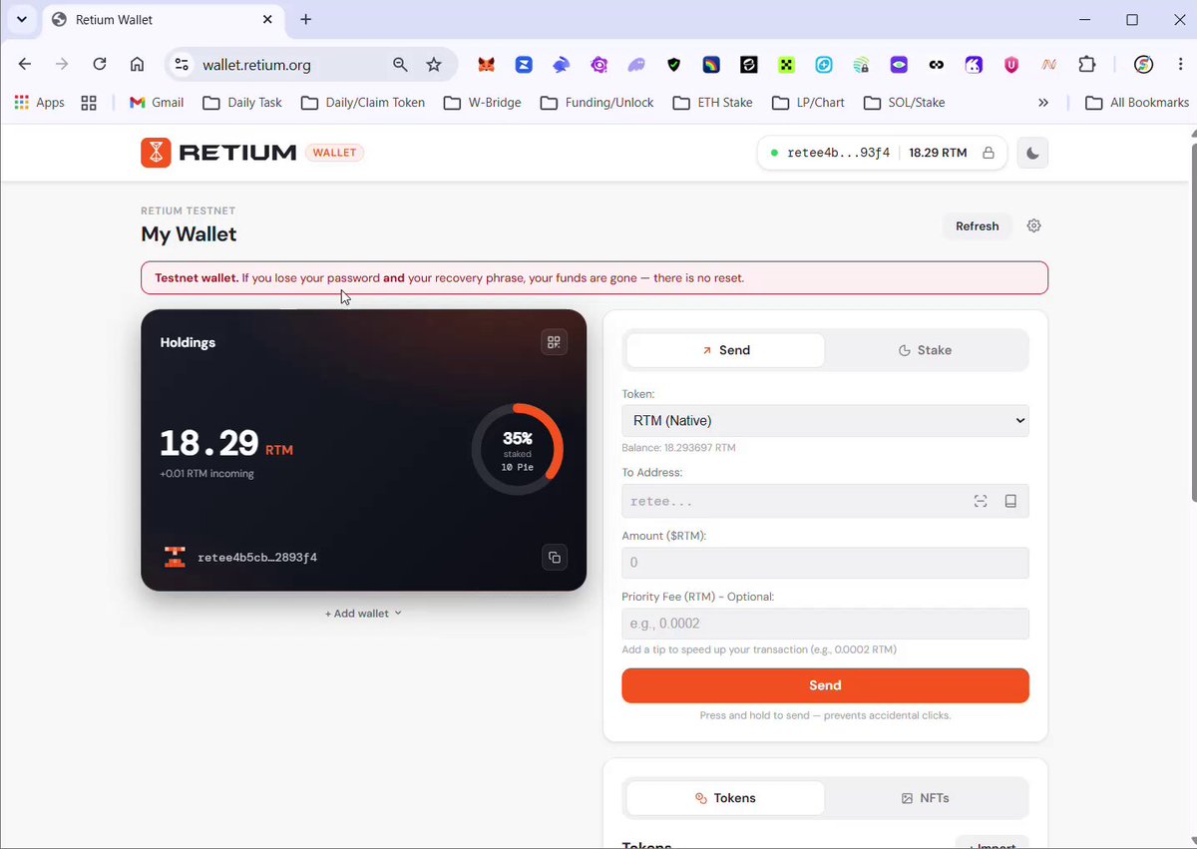Open wallet settings gear icon

pos(1033,225)
